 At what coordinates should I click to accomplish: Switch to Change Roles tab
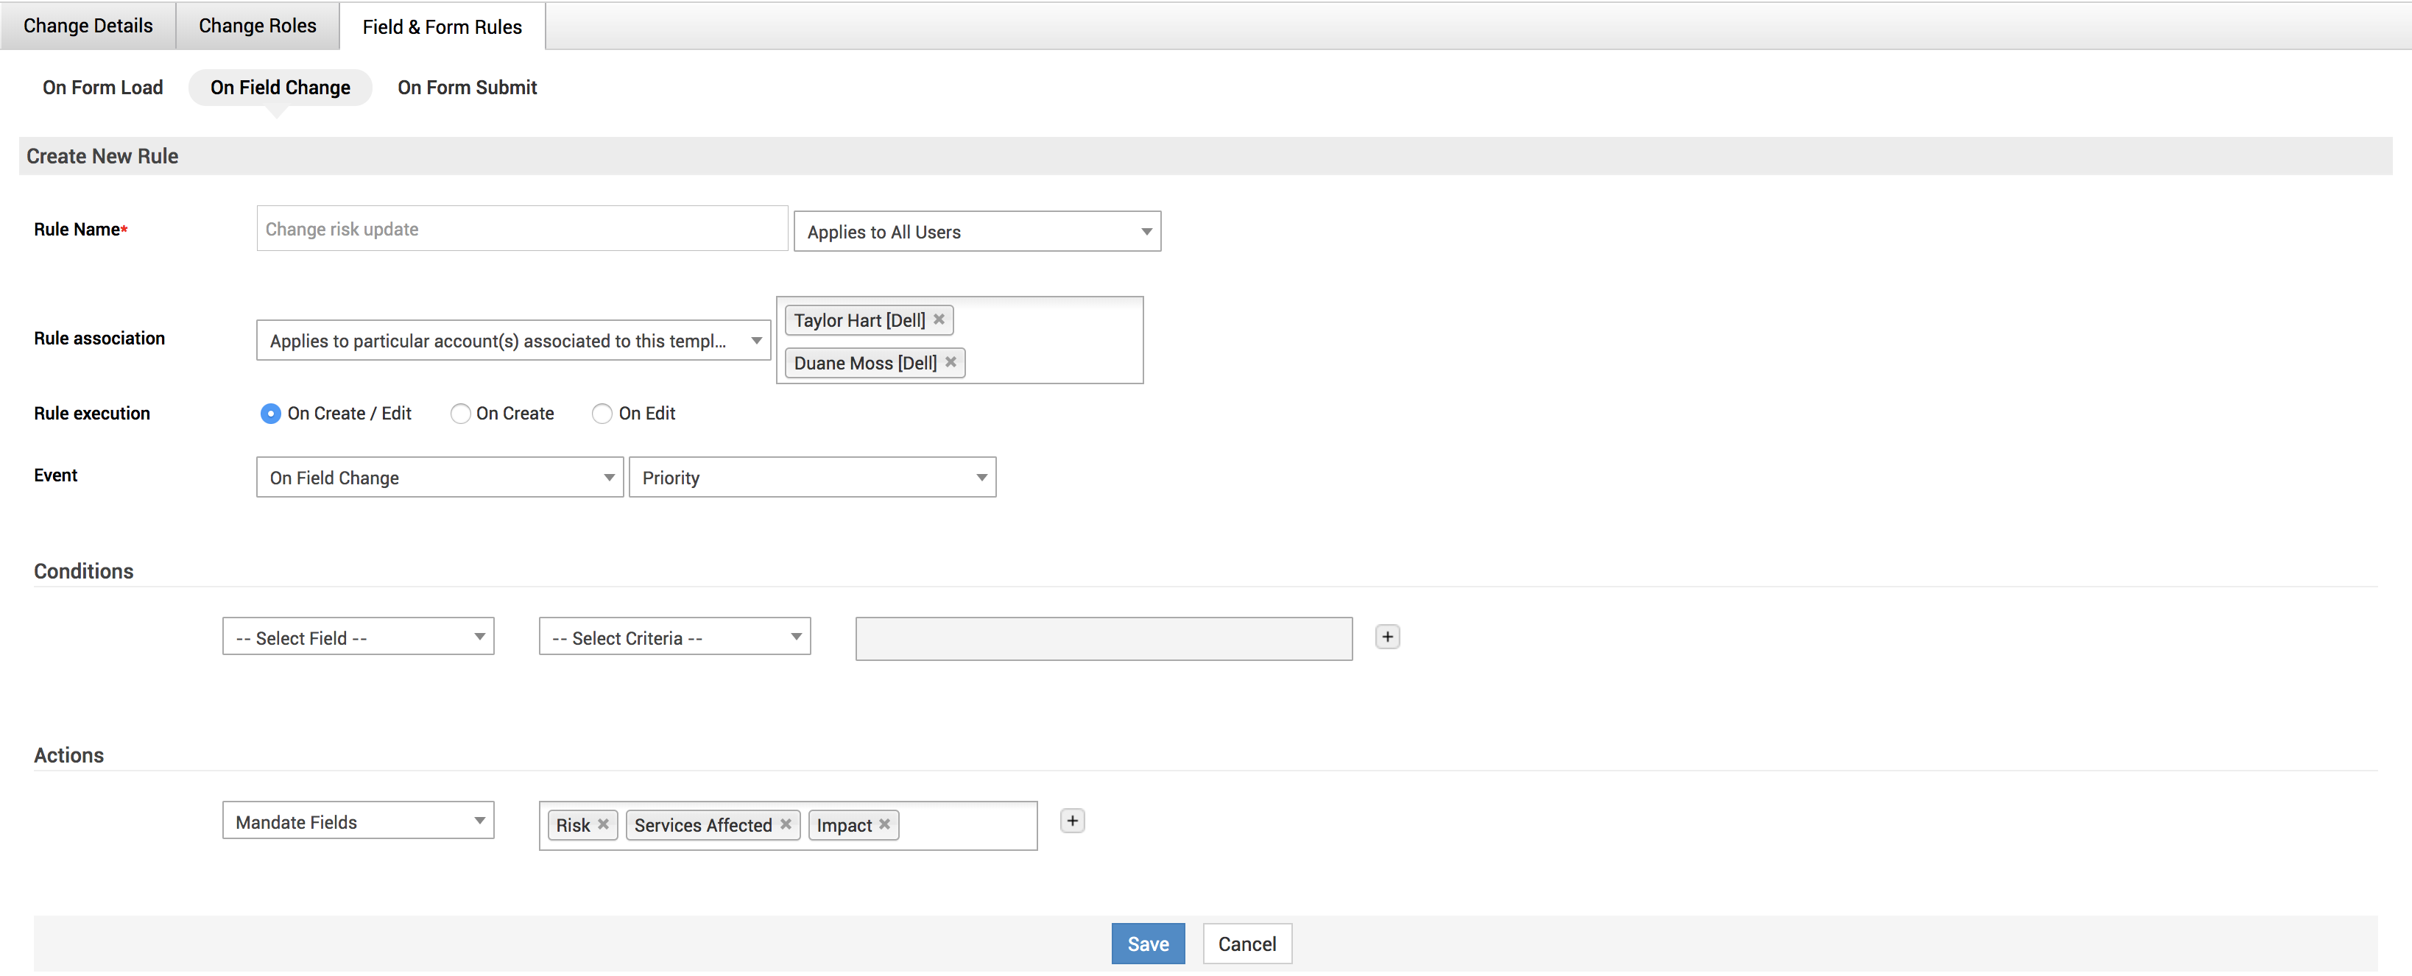(x=258, y=26)
